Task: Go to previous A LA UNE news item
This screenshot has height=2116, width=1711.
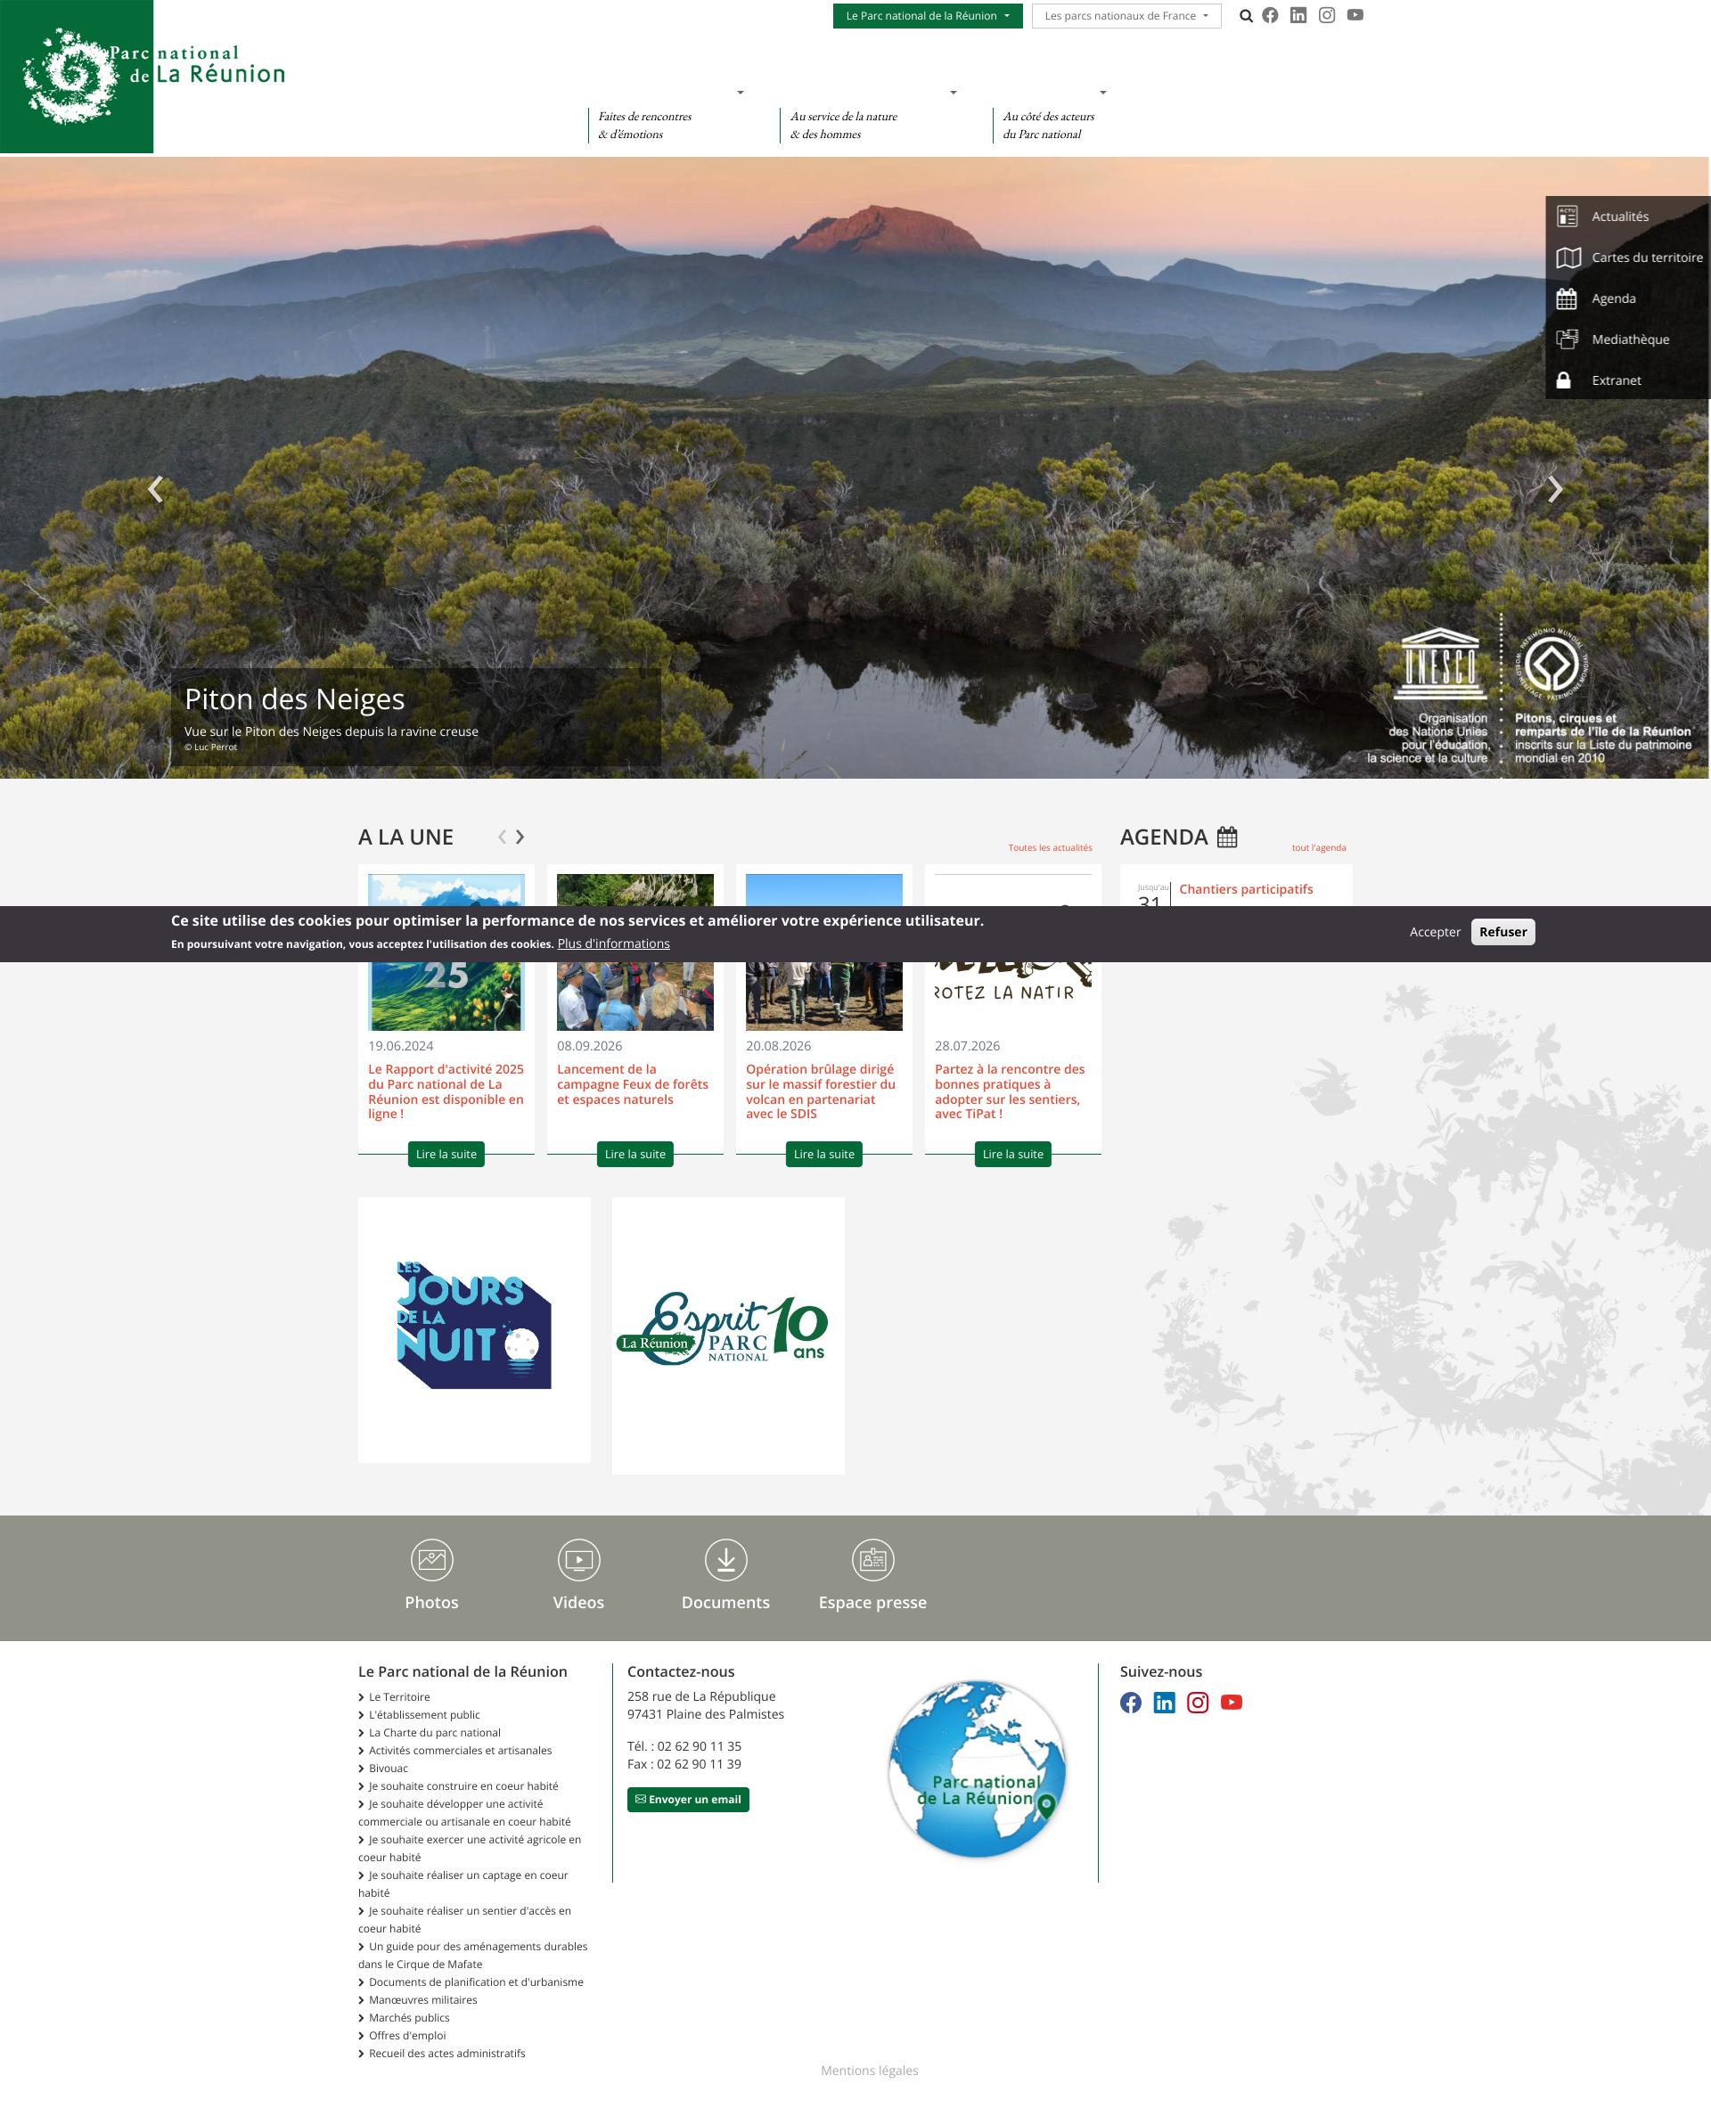Action: tap(502, 837)
